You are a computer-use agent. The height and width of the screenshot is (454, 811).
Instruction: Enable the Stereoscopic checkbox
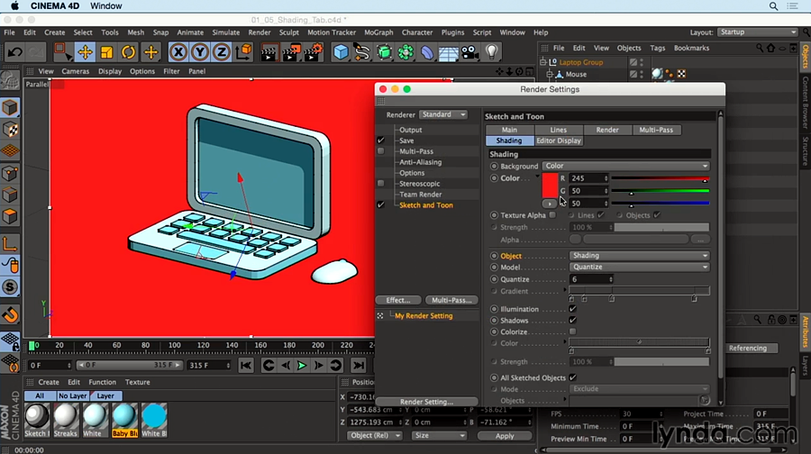click(380, 183)
